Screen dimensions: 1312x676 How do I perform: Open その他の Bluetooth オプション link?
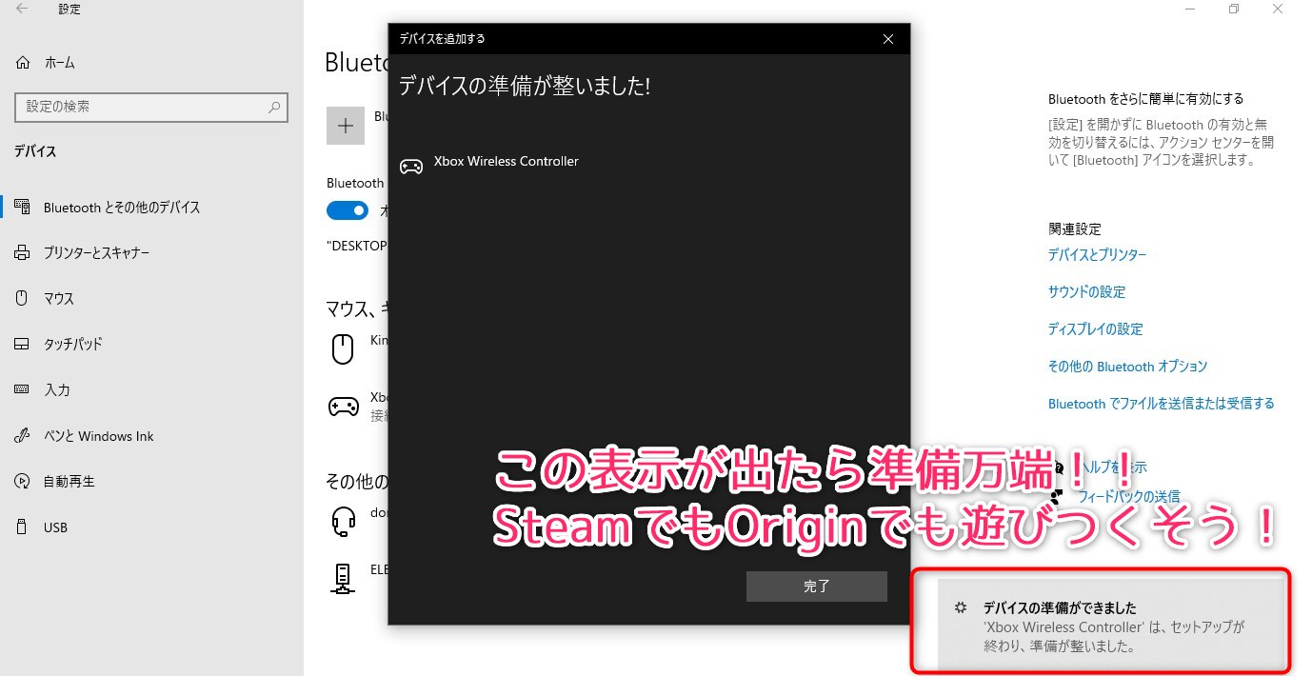click(1127, 367)
